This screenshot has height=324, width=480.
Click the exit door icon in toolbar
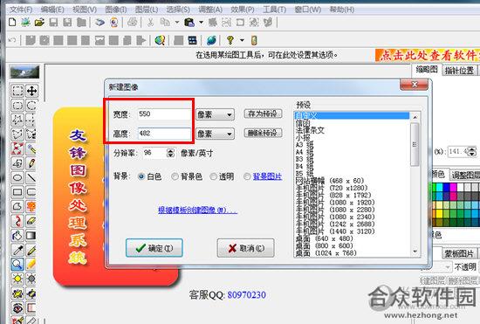tap(254, 40)
